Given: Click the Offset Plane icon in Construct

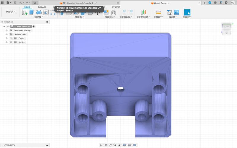Looking at the screenshot, I should [143, 12].
